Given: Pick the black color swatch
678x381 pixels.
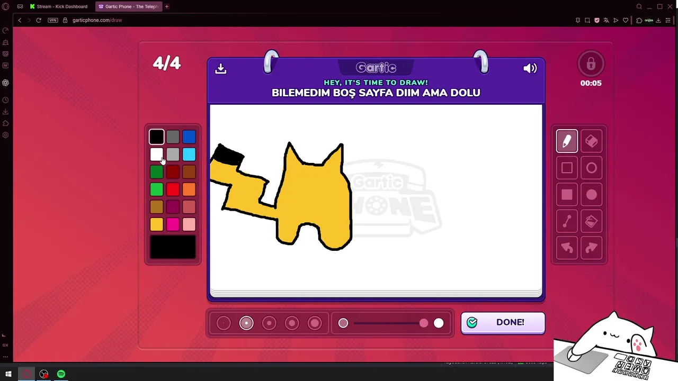Looking at the screenshot, I should click(157, 137).
